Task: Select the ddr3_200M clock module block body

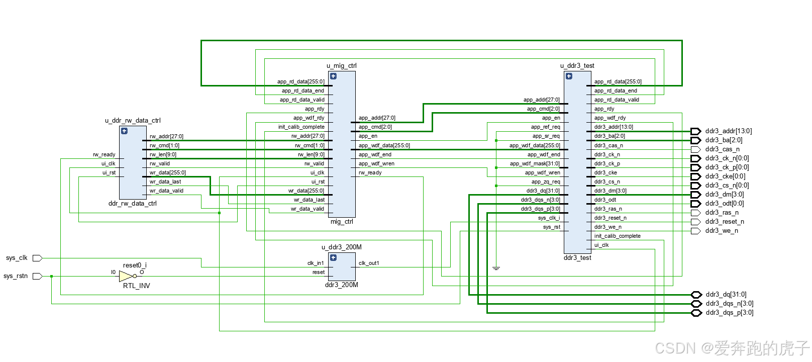Action: [x=342, y=266]
